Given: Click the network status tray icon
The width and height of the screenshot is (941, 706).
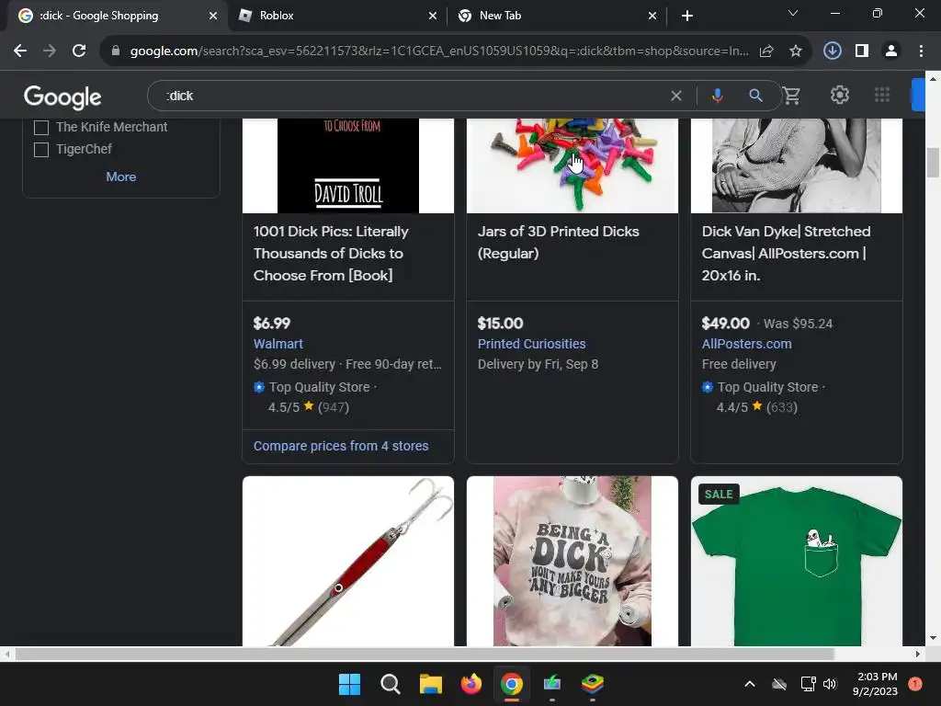Looking at the screenshot, I should 809,684.
